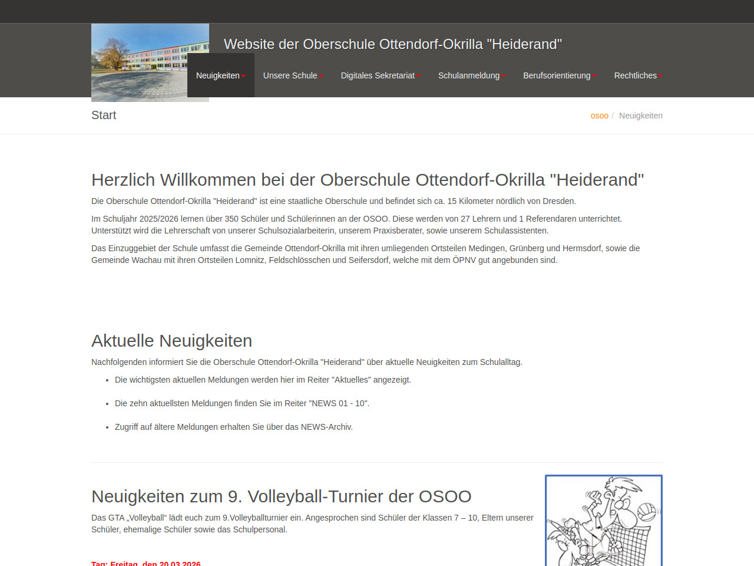Viewport: 754px width, 566px height.
Task: Click the volleyball cartoon image
Action: (x=603, y=521)
